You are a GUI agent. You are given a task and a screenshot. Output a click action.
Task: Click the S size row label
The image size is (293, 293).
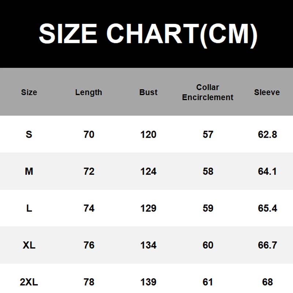29,134
